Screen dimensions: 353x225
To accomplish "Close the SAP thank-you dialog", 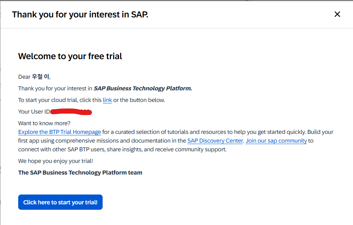I will [x=337, y=14].
